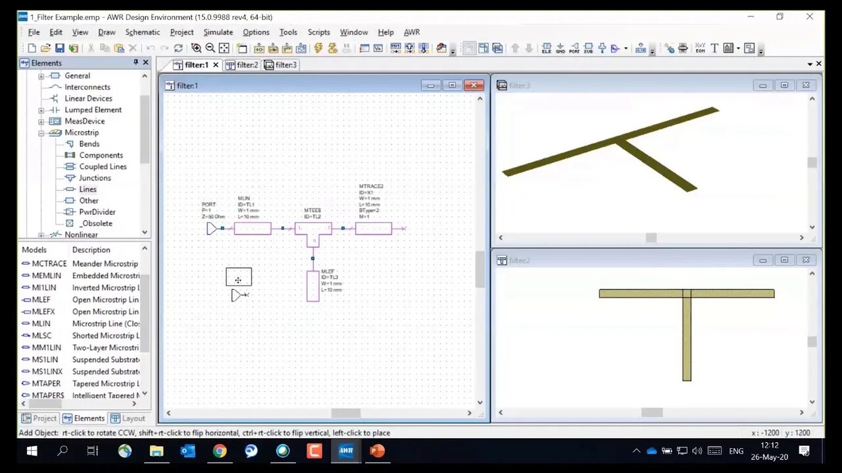
Task: Open the AWR menu
Action: pyautogui.click(x=412, y=32)
